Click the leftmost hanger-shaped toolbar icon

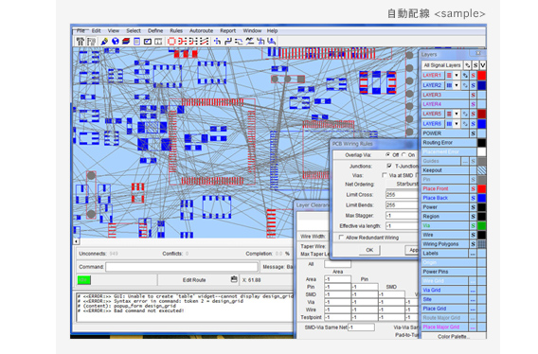[81, 42]
